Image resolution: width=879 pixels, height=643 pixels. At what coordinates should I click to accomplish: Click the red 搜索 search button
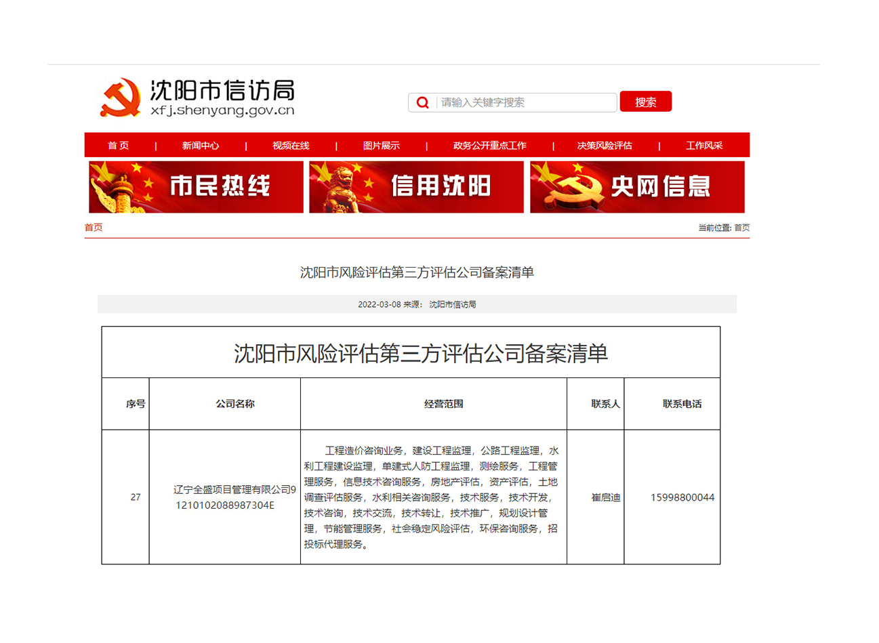645,102
